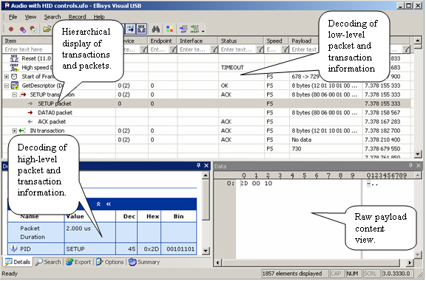
Task: Toggle the SEQ view toolbar button
Action: click(141, 29)
